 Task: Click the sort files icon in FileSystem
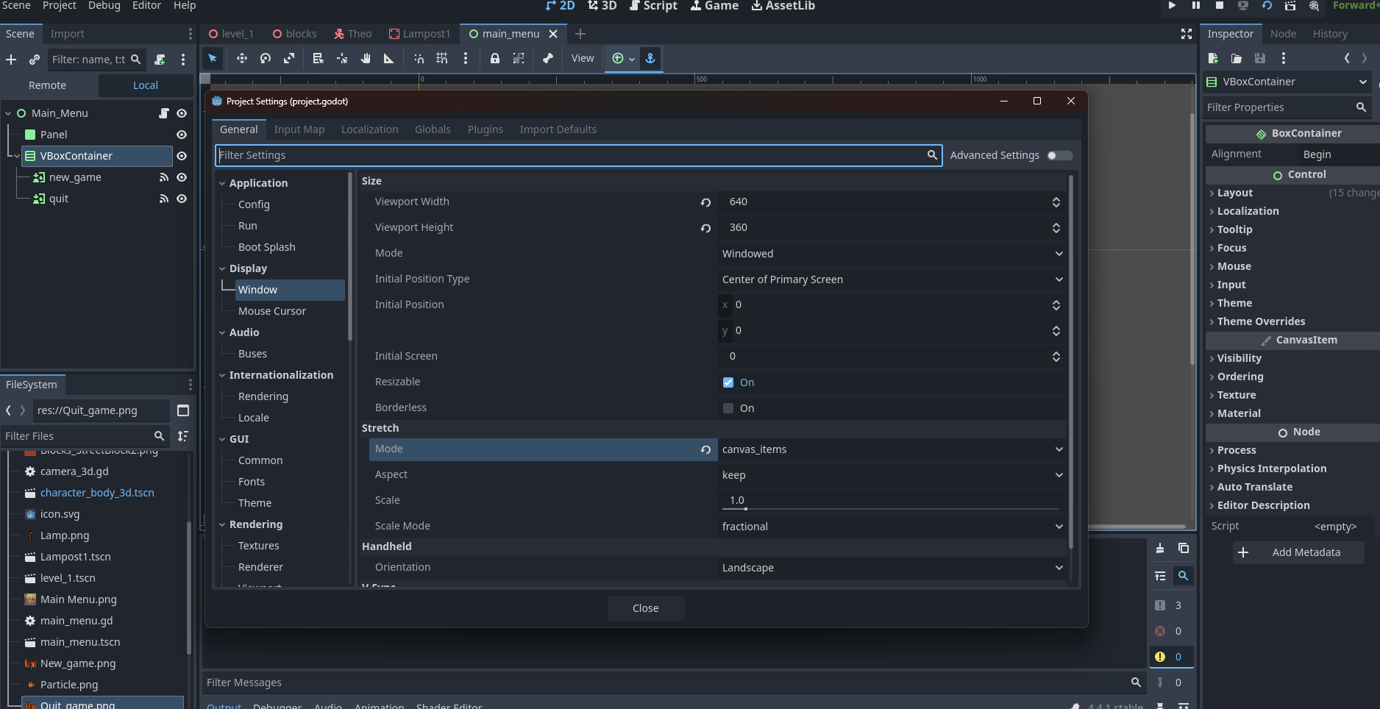183,436
